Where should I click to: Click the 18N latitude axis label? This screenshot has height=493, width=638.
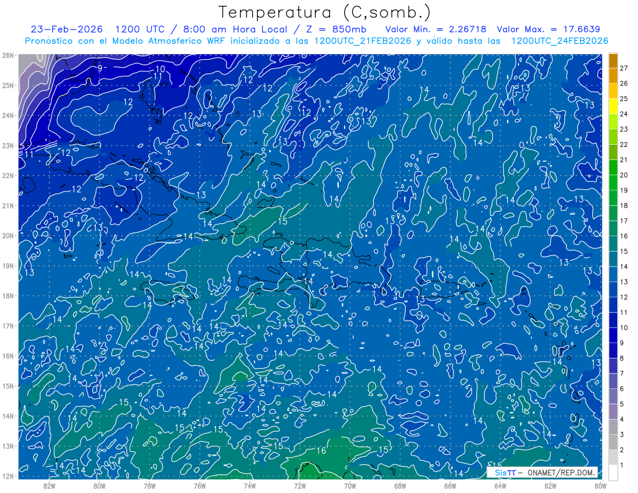point(7,296)
